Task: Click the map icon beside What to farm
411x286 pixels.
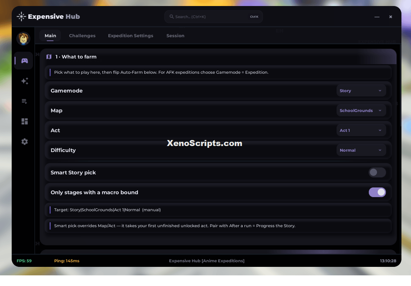Action: (x=49, y=57)
